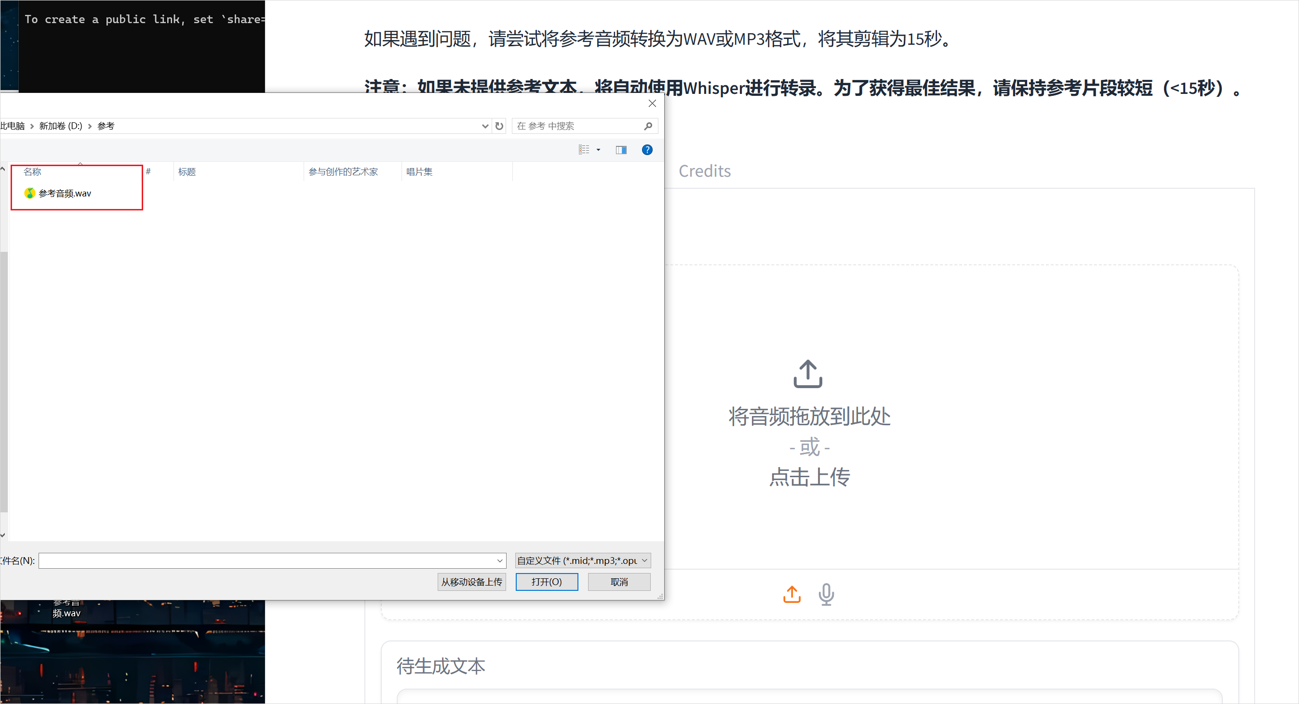Expand the address bar history dropdown

coord(484,126)
